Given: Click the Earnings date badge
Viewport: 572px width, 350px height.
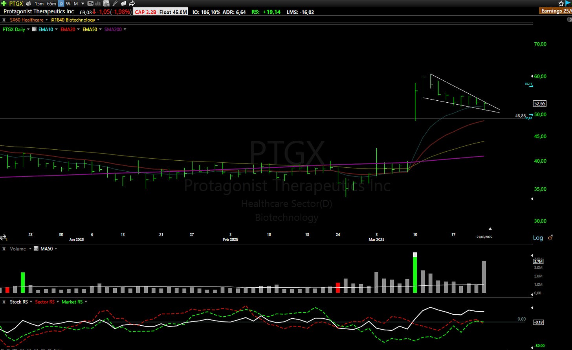Looking at the screenshot, I should 556,11.
